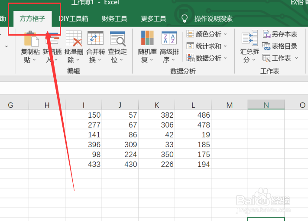
Task: Click the 颜色分析 icon
Action: point(190,34)
